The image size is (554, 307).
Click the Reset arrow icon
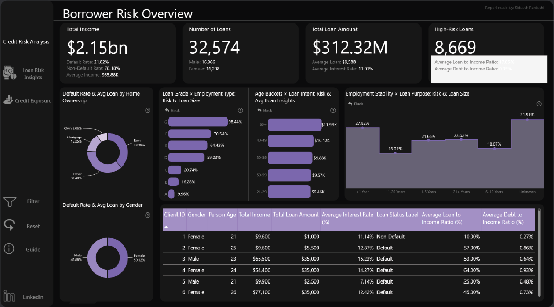[9, 225]
